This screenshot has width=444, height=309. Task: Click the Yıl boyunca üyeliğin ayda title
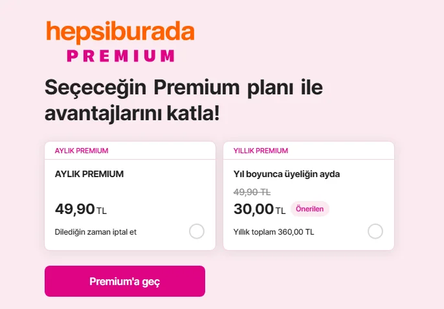click(287, 174)
